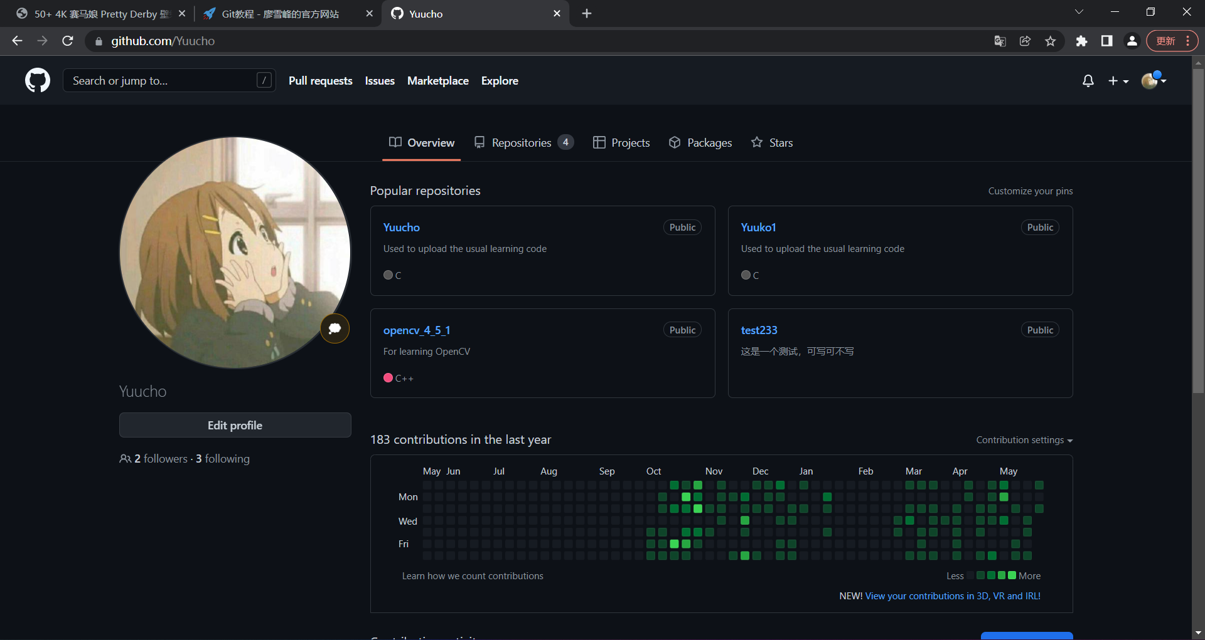View the 3 following link
Viewport: 1205px width, 640px height.
pyautogui.click(x=223, y=459)
